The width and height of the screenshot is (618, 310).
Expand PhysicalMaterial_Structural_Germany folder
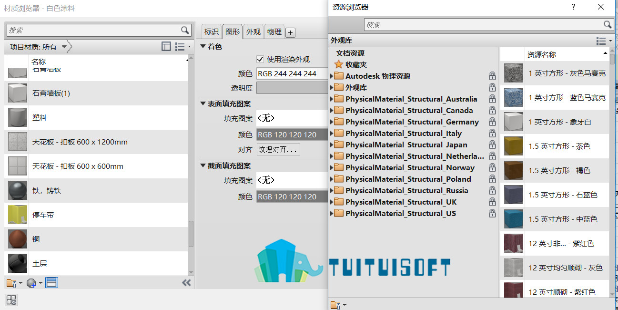pos(332,122)
